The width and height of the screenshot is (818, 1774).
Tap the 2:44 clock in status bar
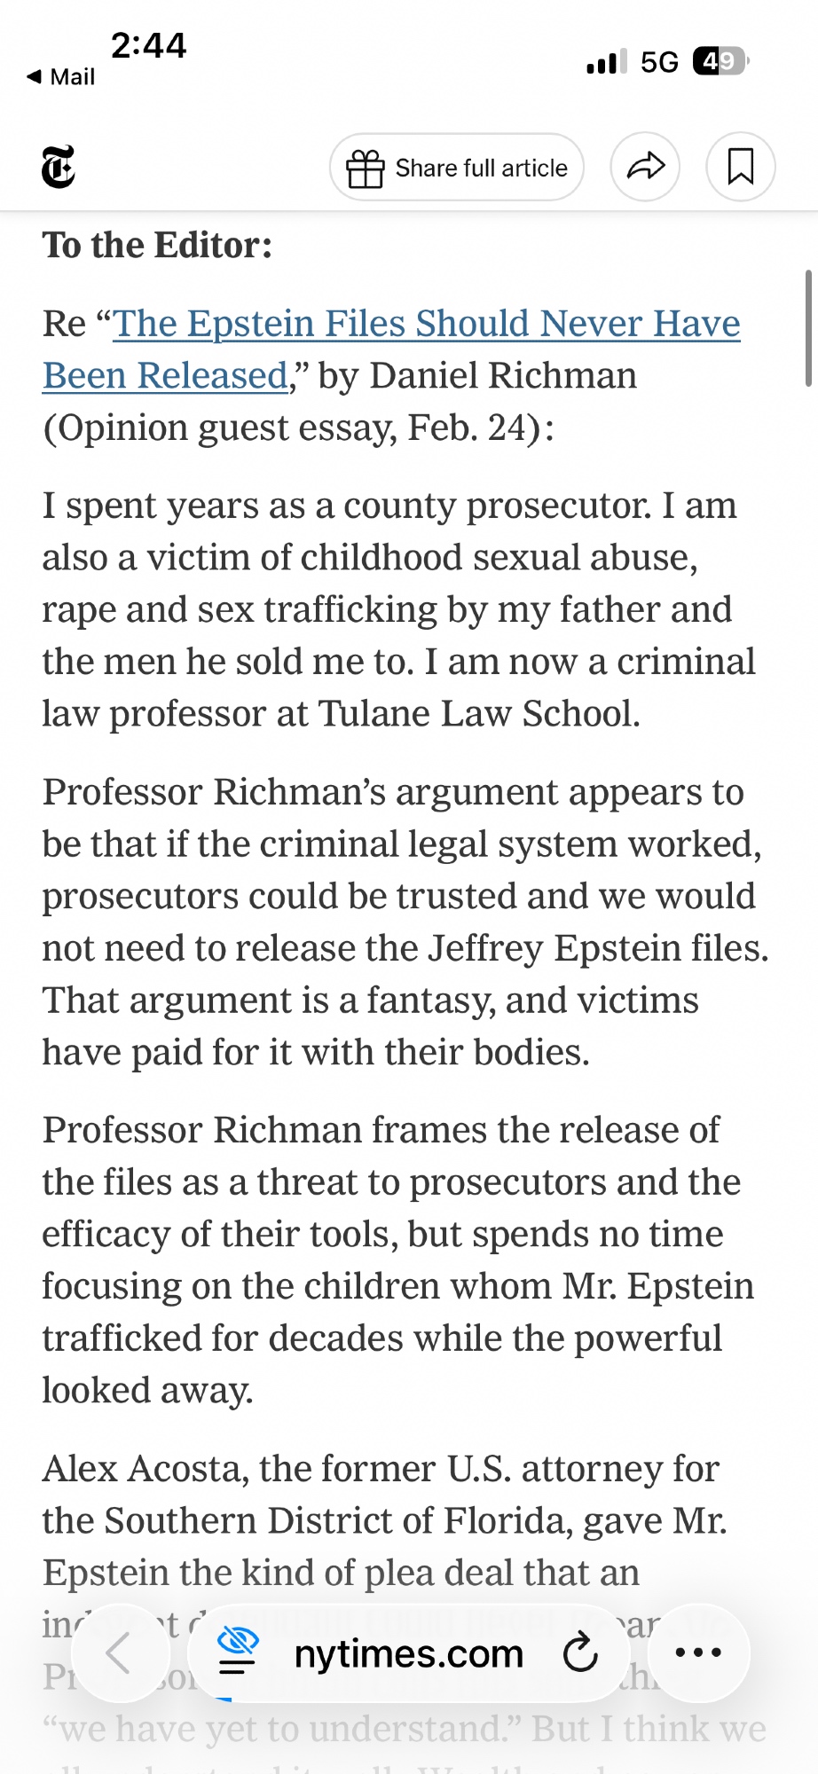(x=148, y=45)
